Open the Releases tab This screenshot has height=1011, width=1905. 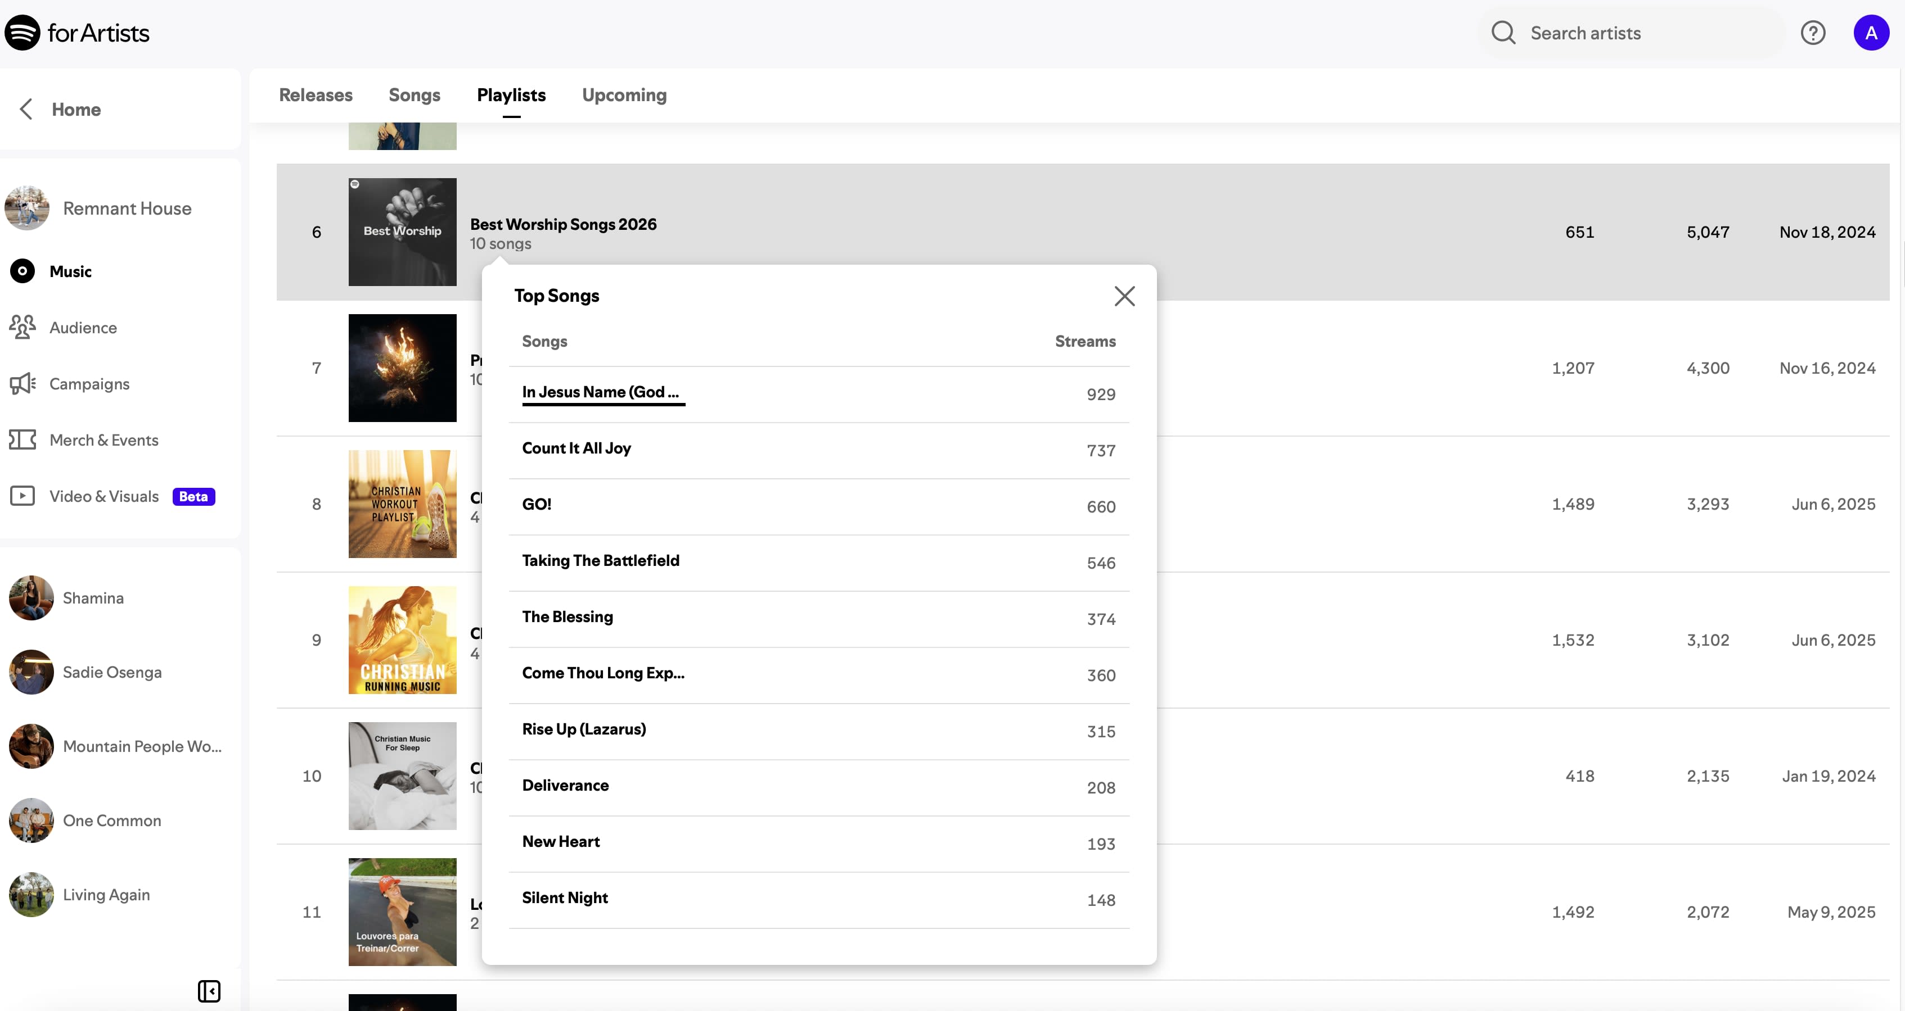(x=315, y=94)
